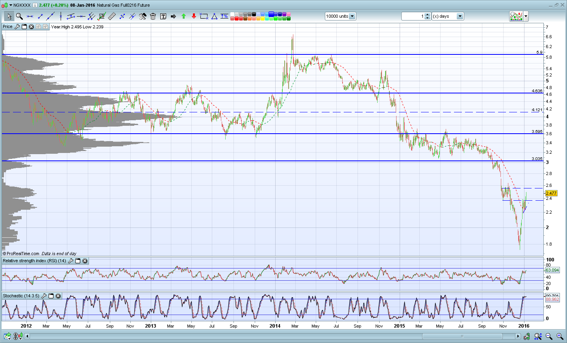Open the add indicator chart button

coord(516,16)
